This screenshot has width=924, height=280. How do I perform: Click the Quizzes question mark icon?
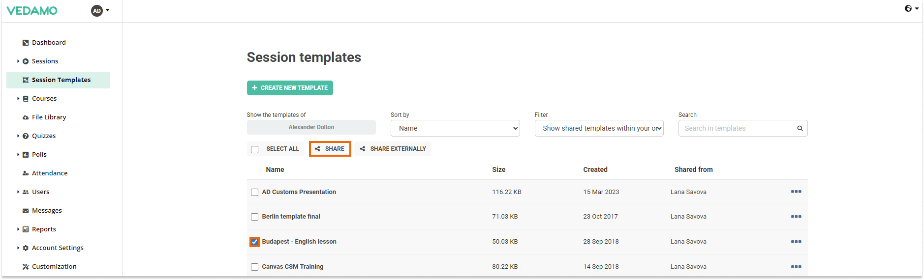tap(26, 136)
